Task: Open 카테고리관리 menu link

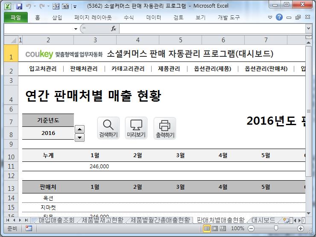Action: [128, 69]
